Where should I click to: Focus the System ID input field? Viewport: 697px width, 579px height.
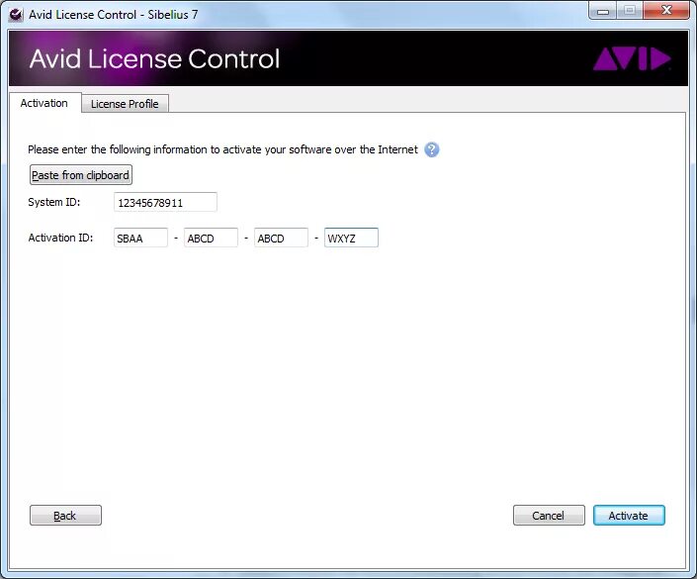tap(165, 202)
